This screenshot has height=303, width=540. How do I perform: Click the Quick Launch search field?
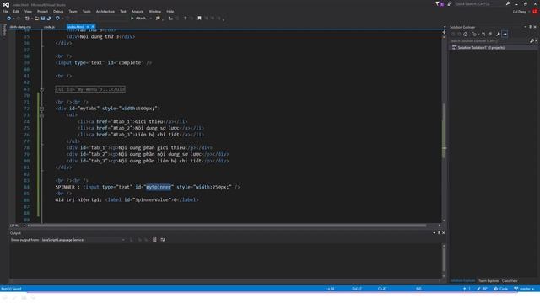(478, 3)
